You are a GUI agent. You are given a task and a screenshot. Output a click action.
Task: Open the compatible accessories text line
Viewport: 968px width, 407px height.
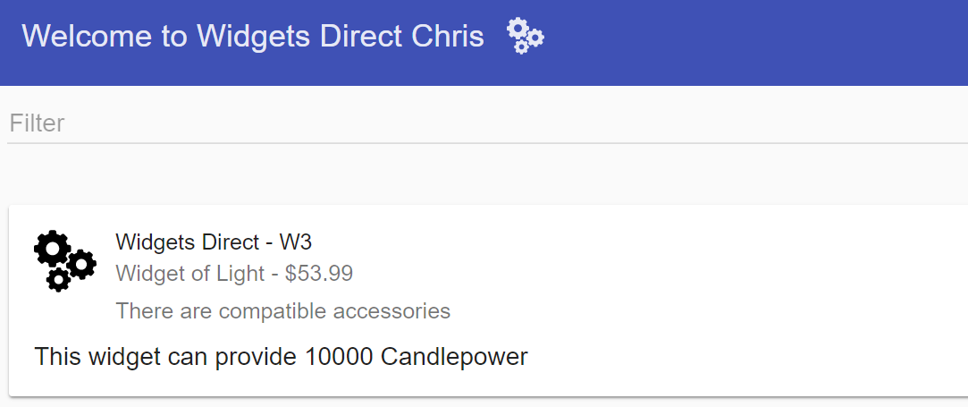[x=282, y=310]
